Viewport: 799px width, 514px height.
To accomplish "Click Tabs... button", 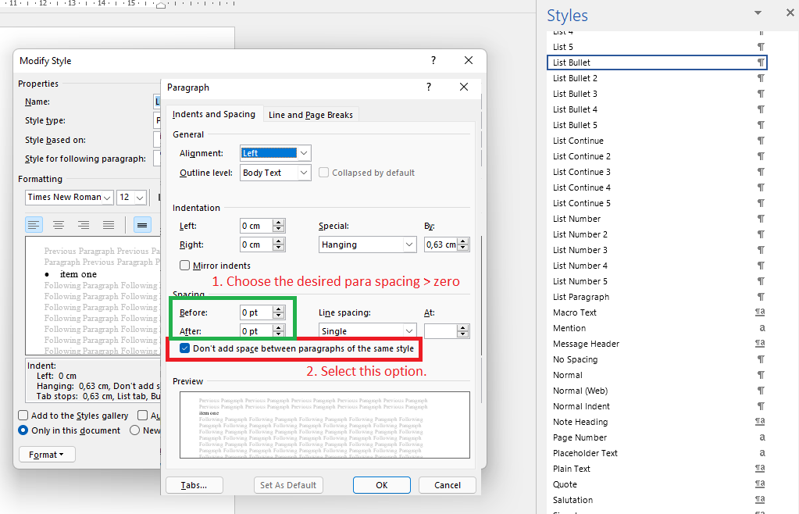I will pyautogui.click(x=194, y=485).
